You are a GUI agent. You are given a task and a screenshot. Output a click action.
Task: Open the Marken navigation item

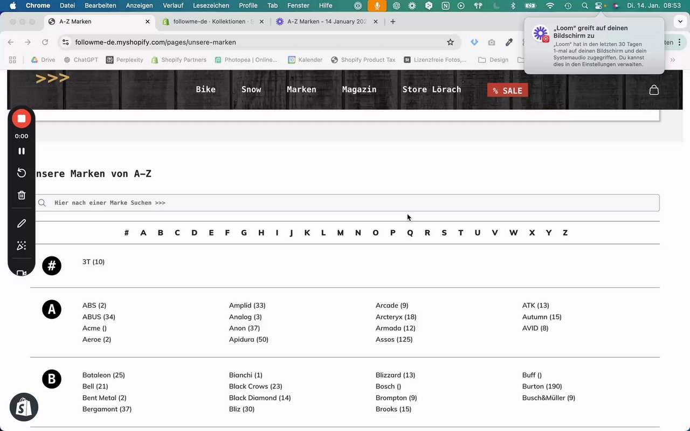(x=301, y=89)
